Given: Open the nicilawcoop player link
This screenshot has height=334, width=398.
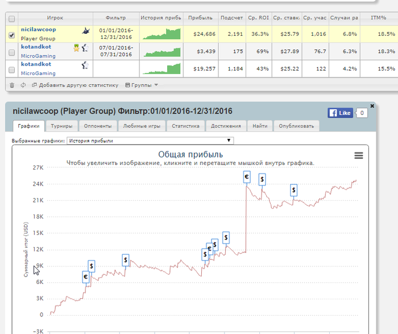Looking at the screenshot, I should tap(38, 30).
